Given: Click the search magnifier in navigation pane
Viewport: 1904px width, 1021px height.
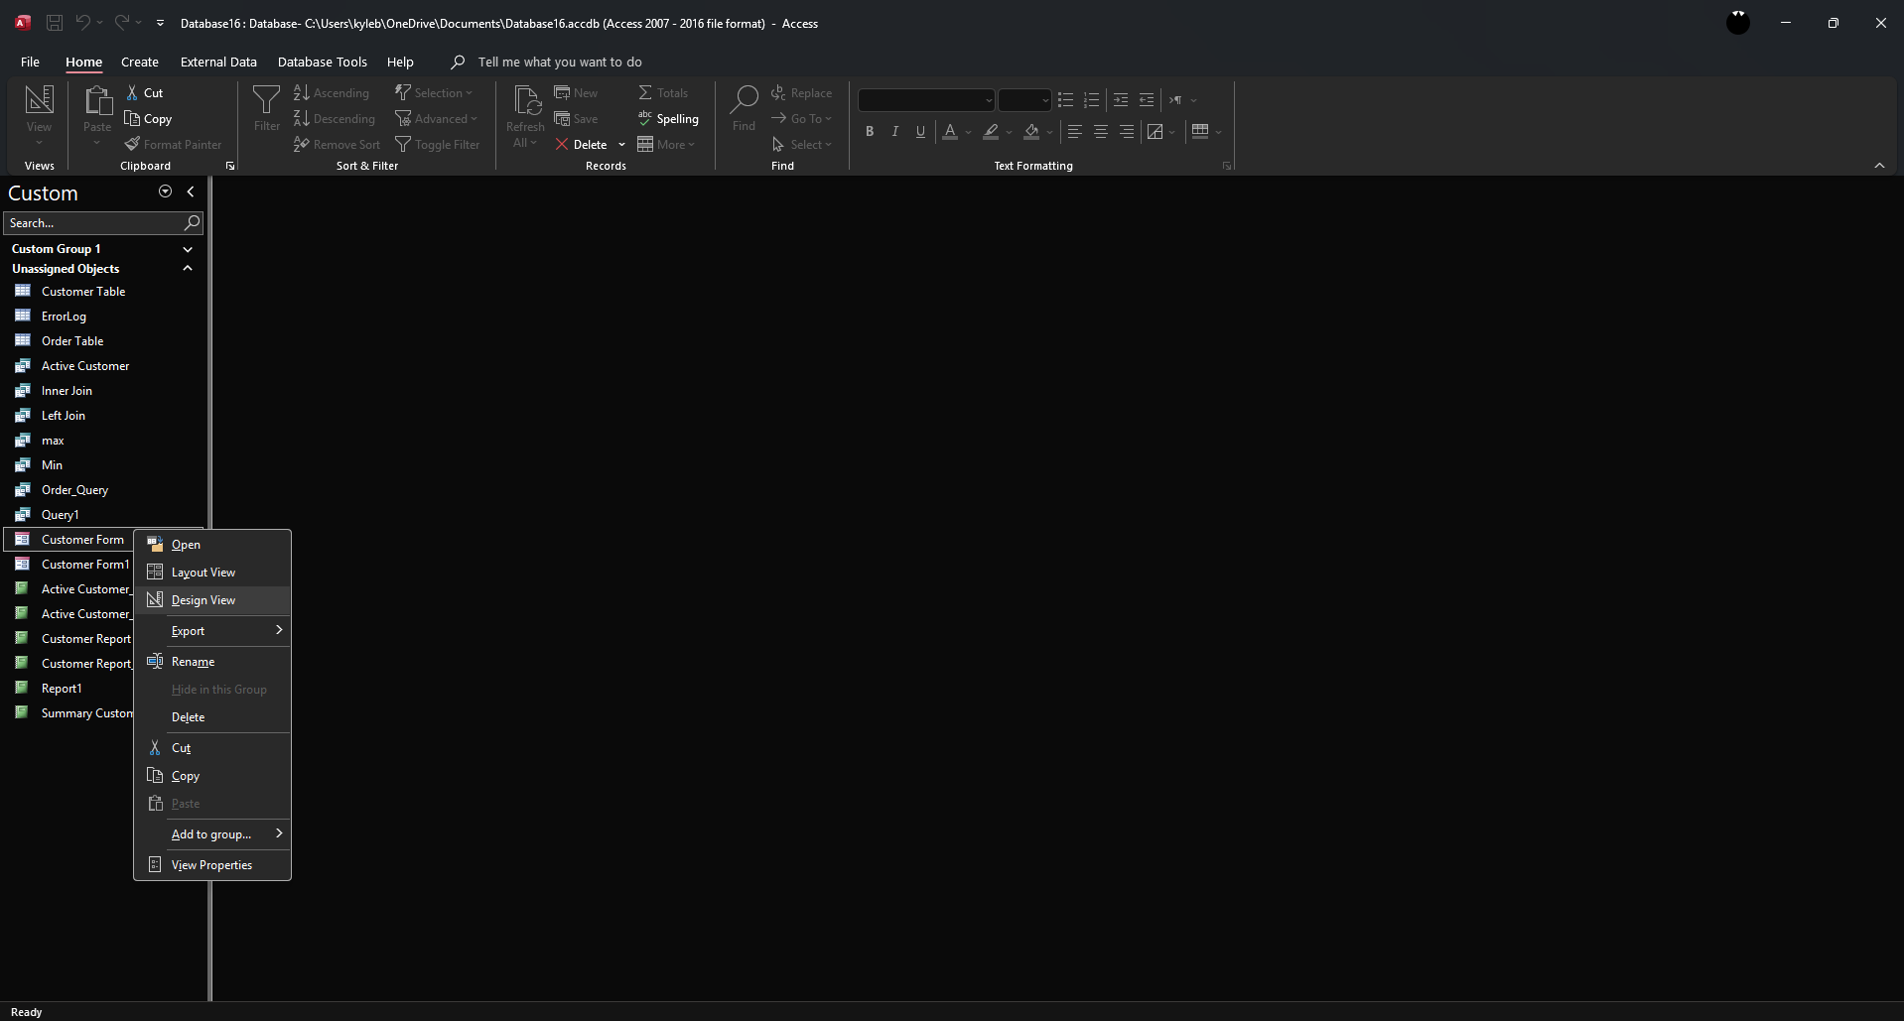Looking at the screenshot, I should tap(192, 222).
